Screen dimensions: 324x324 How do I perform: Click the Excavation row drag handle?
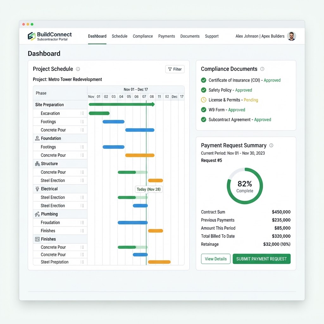coord(82,113)
